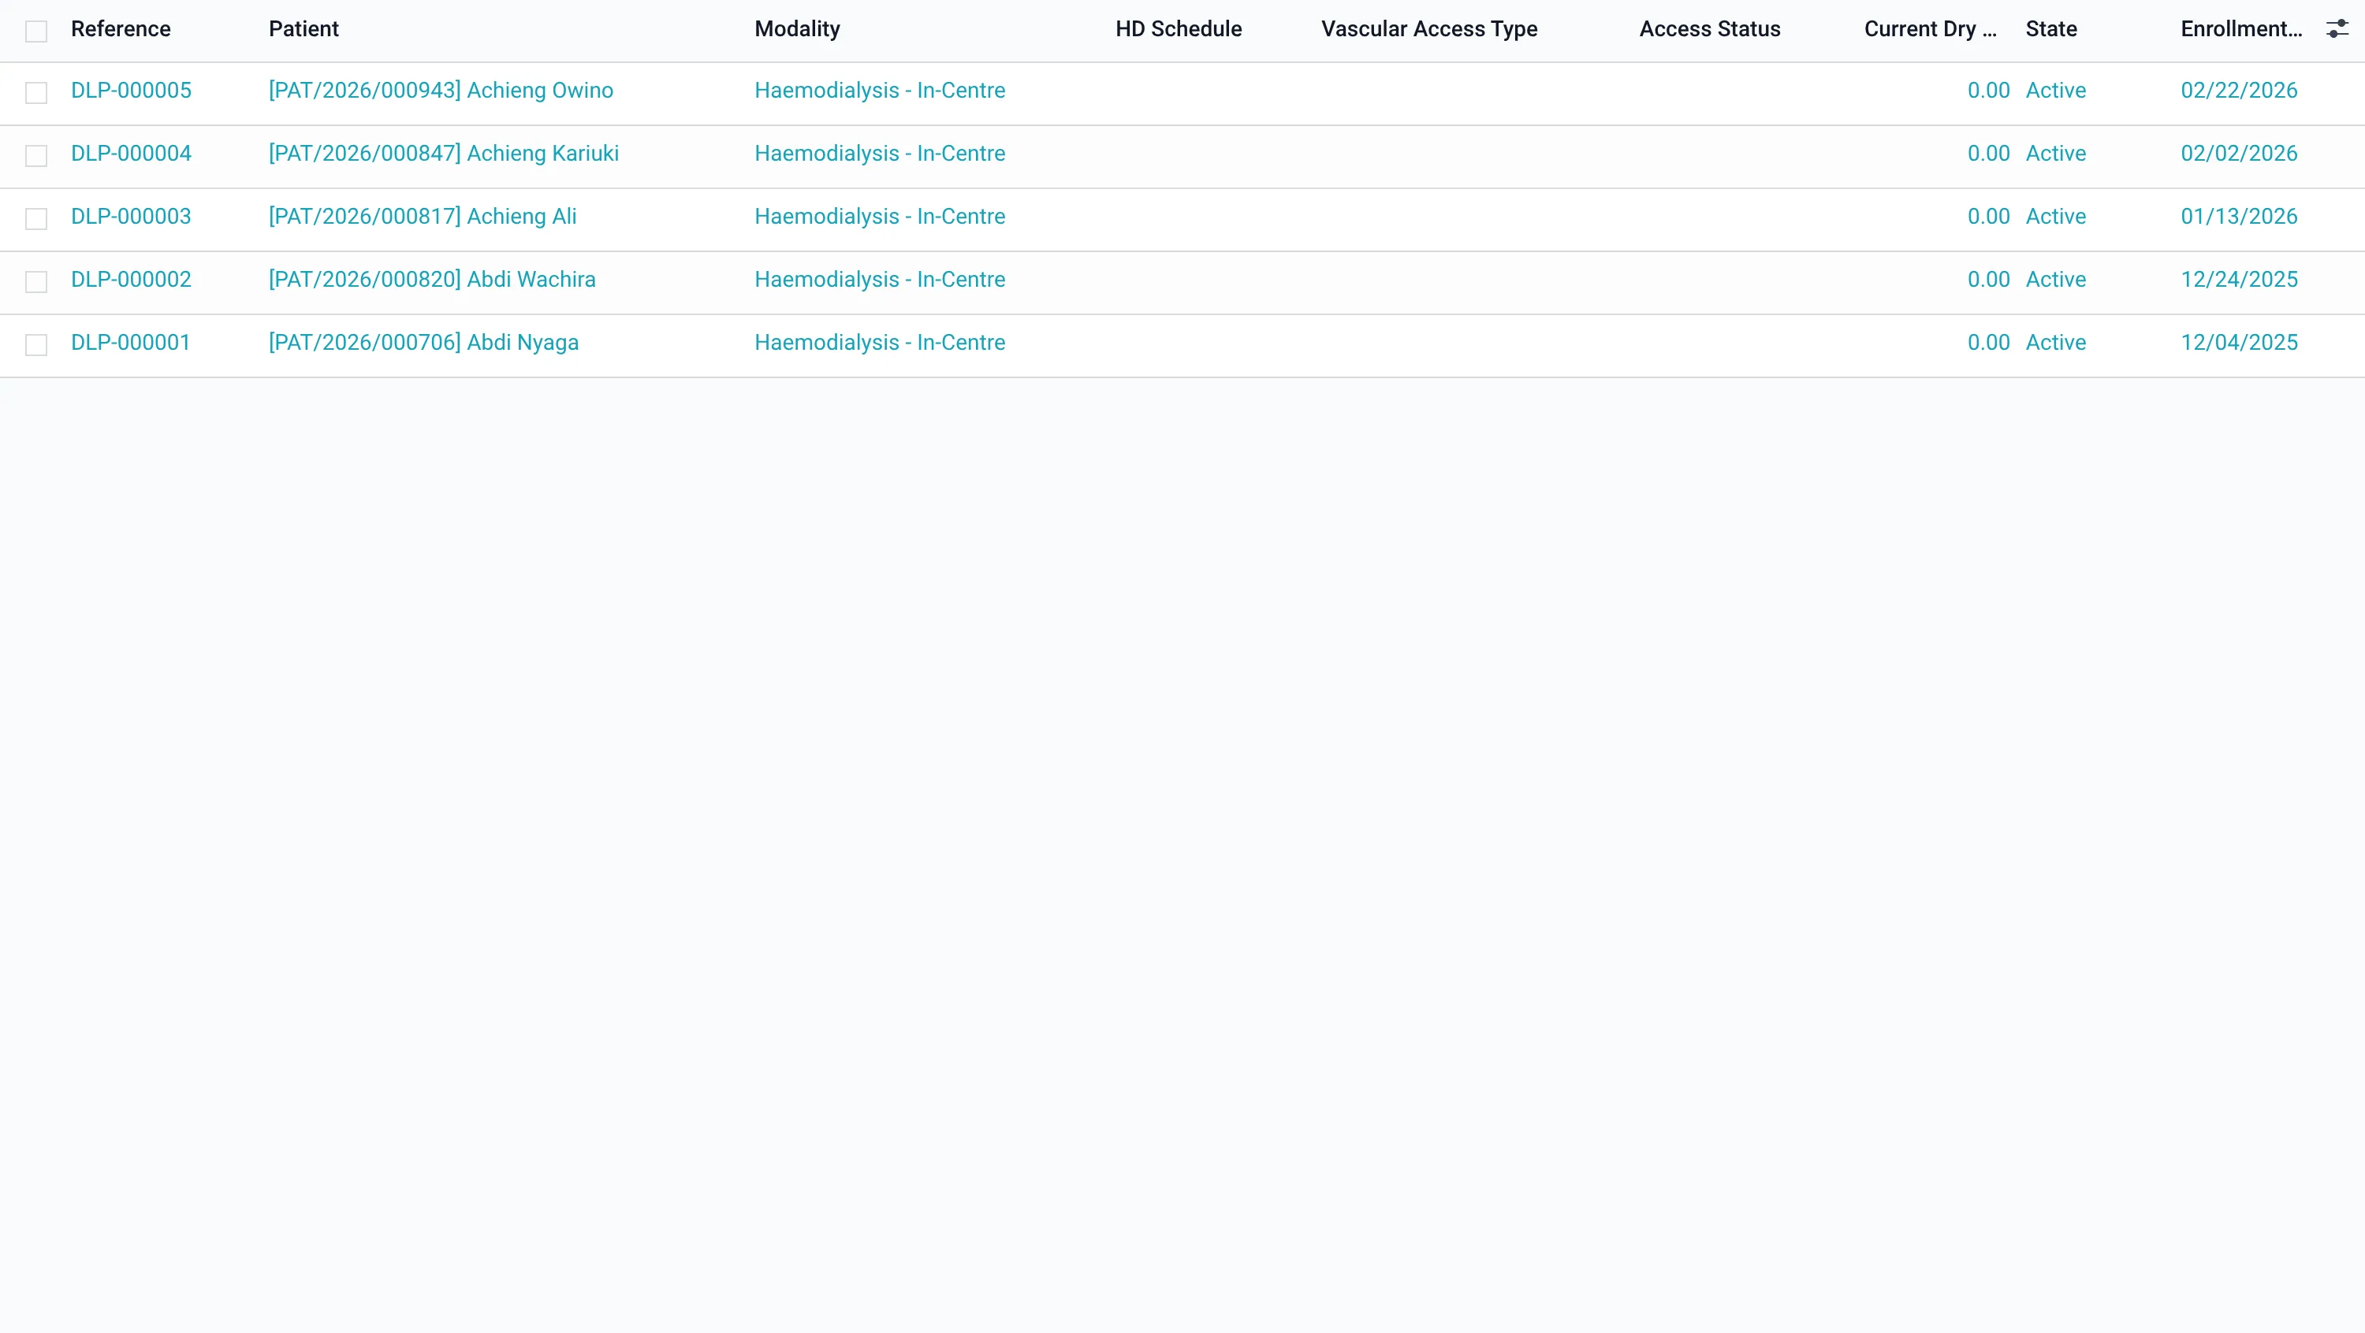
Task: Sort by the Reference column header
Action: 121,29
